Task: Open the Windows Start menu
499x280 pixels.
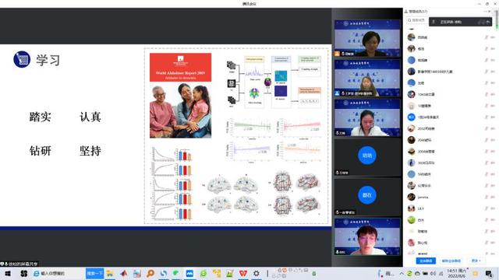Action: [8, 273]
